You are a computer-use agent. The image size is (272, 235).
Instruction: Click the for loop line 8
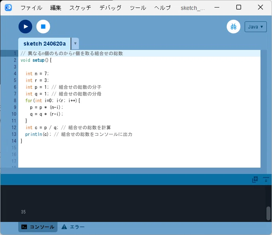coord(53,101)
